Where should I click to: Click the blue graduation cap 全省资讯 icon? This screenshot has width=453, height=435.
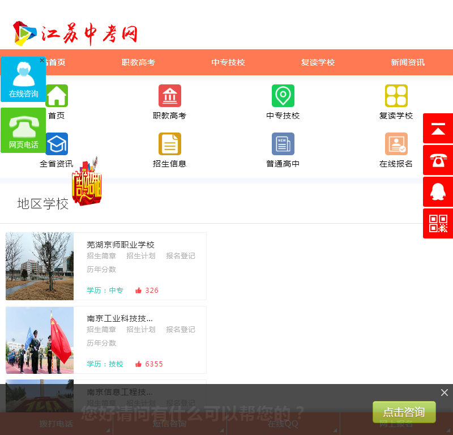[x=57, y=144]
